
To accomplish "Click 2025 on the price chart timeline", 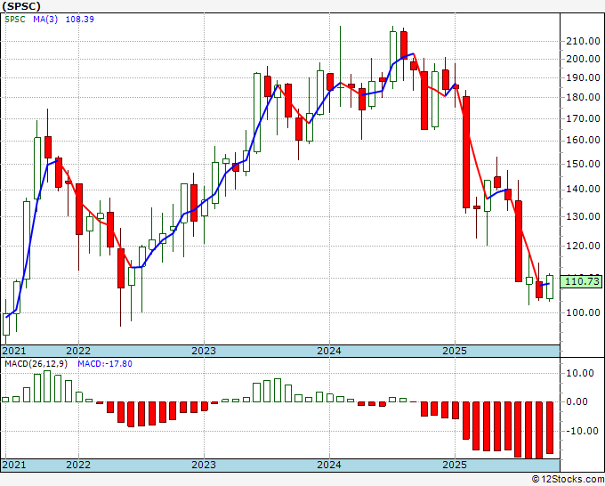I will point(455,351).
